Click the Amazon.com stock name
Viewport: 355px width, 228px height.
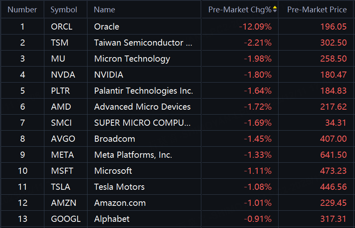120,203
